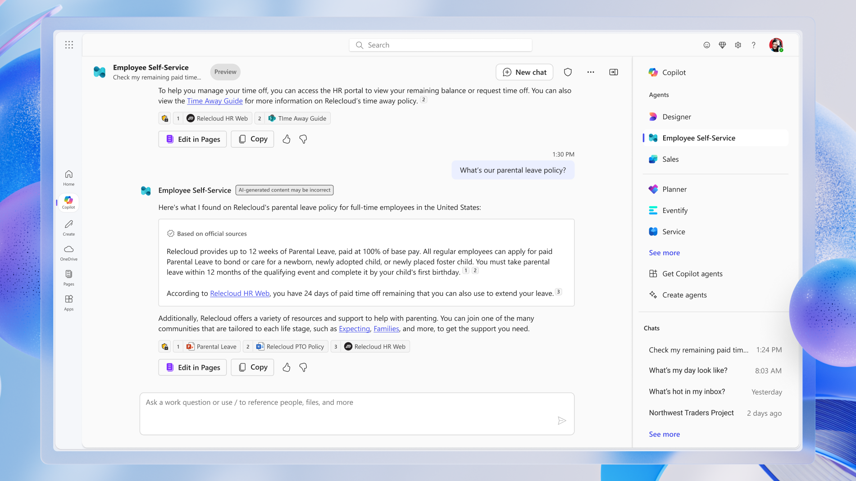Click the send message arrow
The image size is (856, 481).
(562, 421)
